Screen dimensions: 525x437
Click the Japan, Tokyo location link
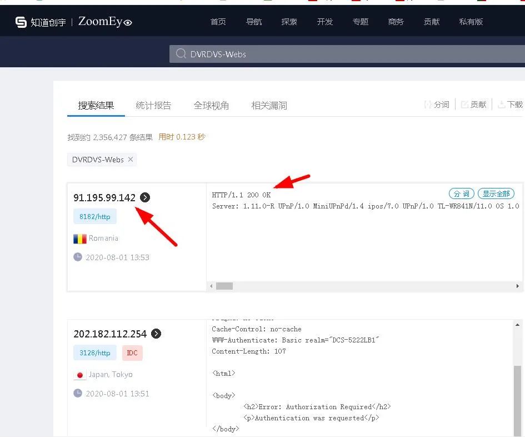pyautogui.click(x=111, y=374)
